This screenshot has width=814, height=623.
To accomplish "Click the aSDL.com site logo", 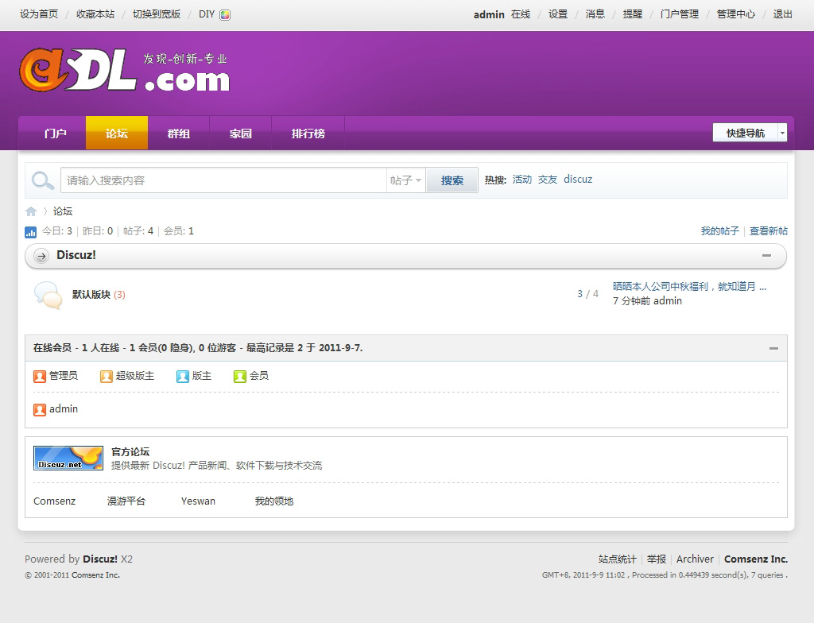I will (x=125, y=70).
